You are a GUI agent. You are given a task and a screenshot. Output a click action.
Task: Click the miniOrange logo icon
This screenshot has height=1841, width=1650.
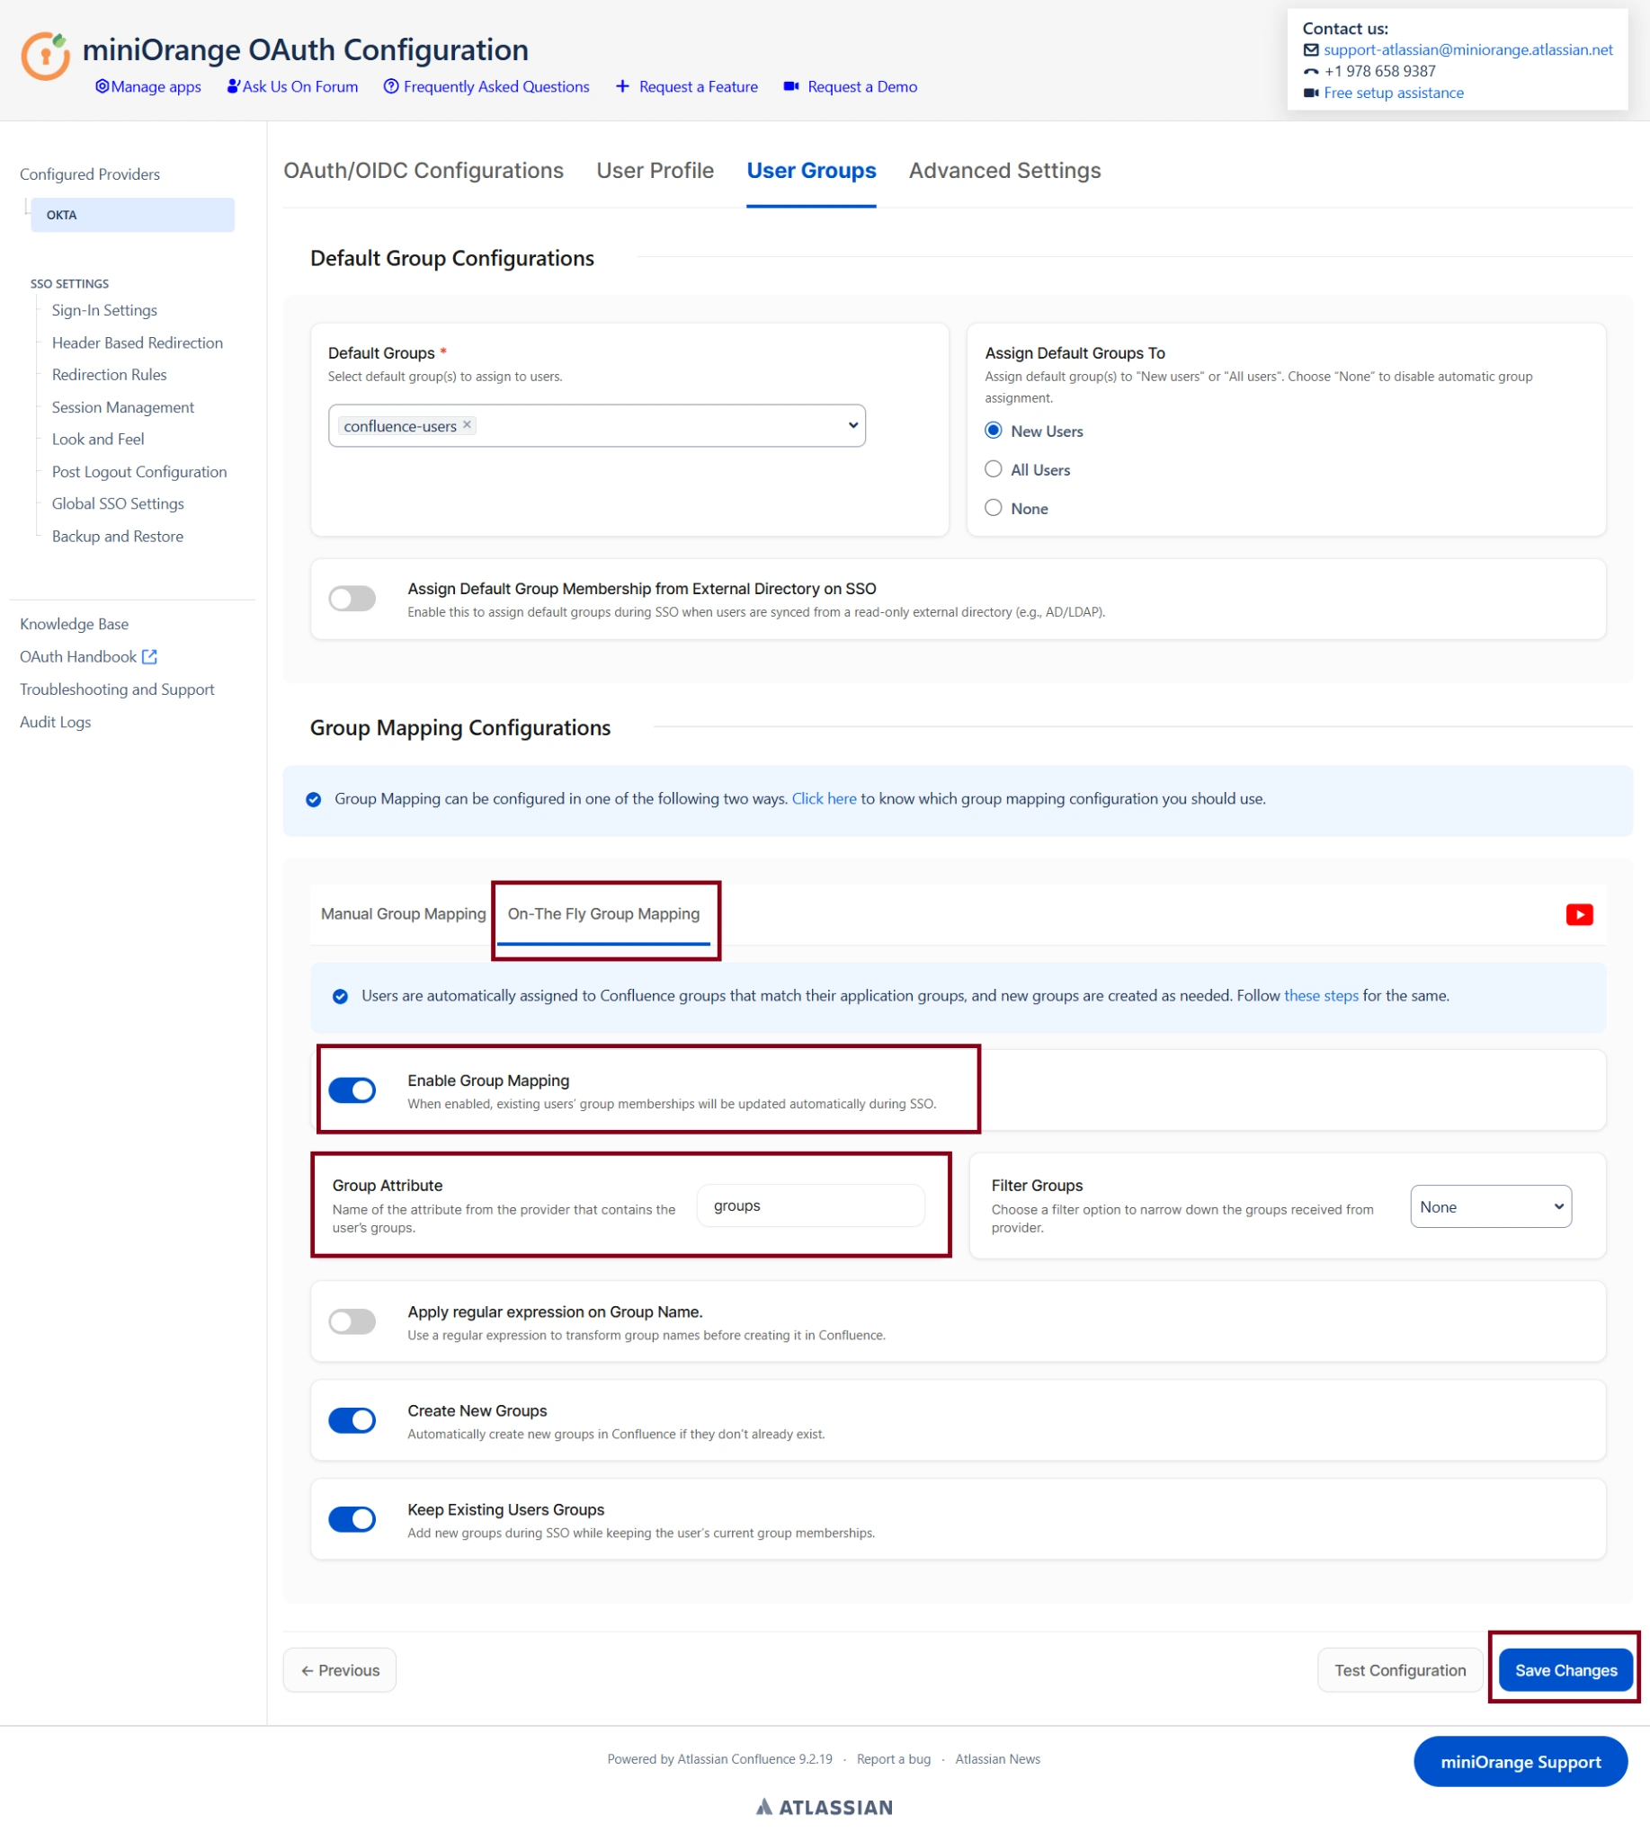45,57
